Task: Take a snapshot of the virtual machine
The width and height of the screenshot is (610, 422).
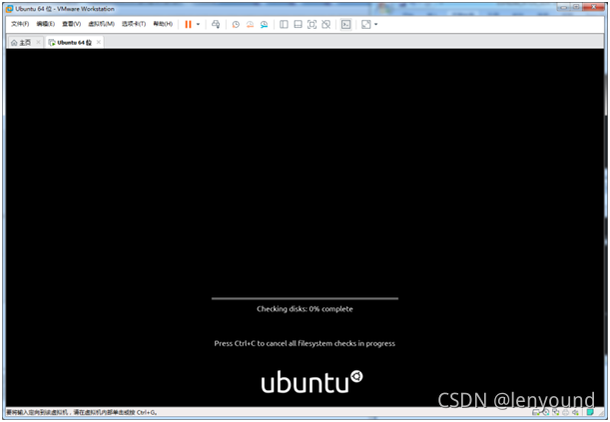Action: tap(236, 25)
